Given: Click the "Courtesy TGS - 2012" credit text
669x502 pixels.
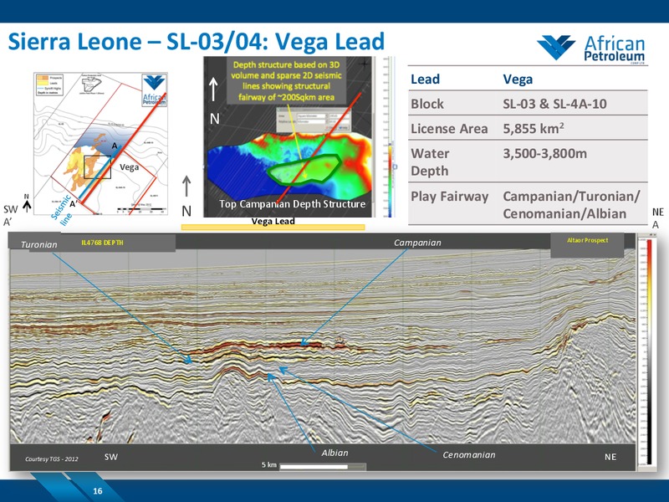Looking at the screenshot, I should (52, 458).
